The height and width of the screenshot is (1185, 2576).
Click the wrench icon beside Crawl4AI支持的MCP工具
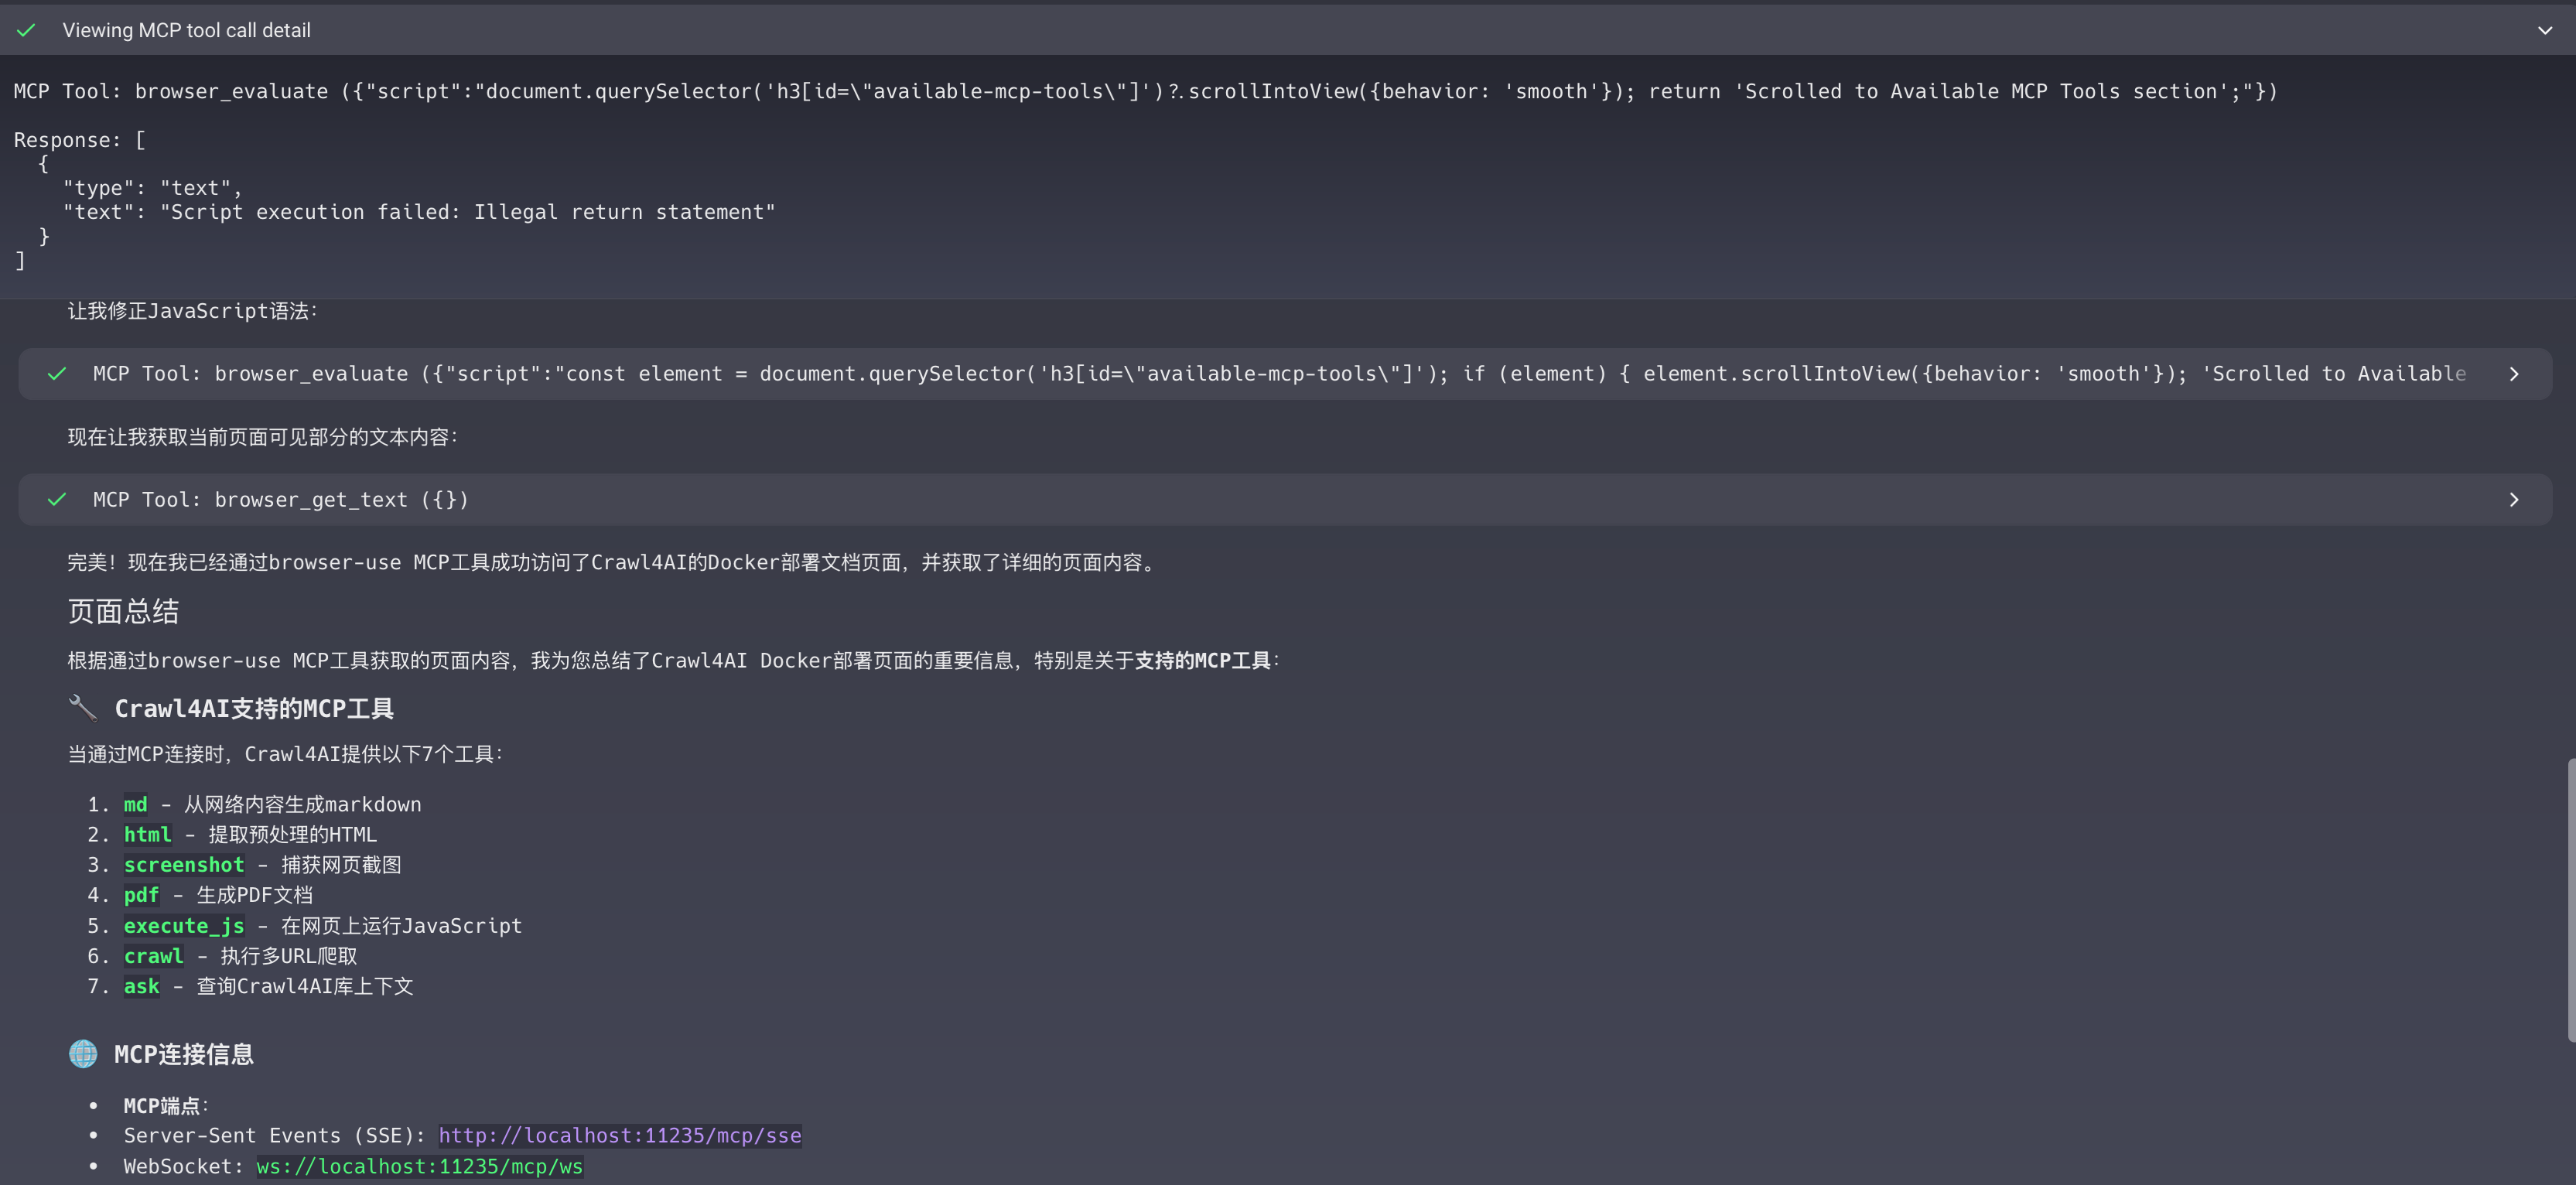tap(83, 708)
